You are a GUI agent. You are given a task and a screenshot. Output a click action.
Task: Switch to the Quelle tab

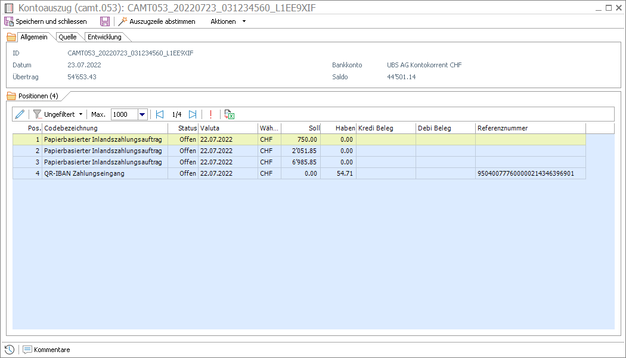coord(67,37)
